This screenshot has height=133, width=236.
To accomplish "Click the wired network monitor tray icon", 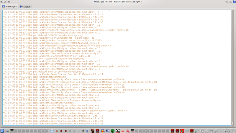I will (216, 131).
